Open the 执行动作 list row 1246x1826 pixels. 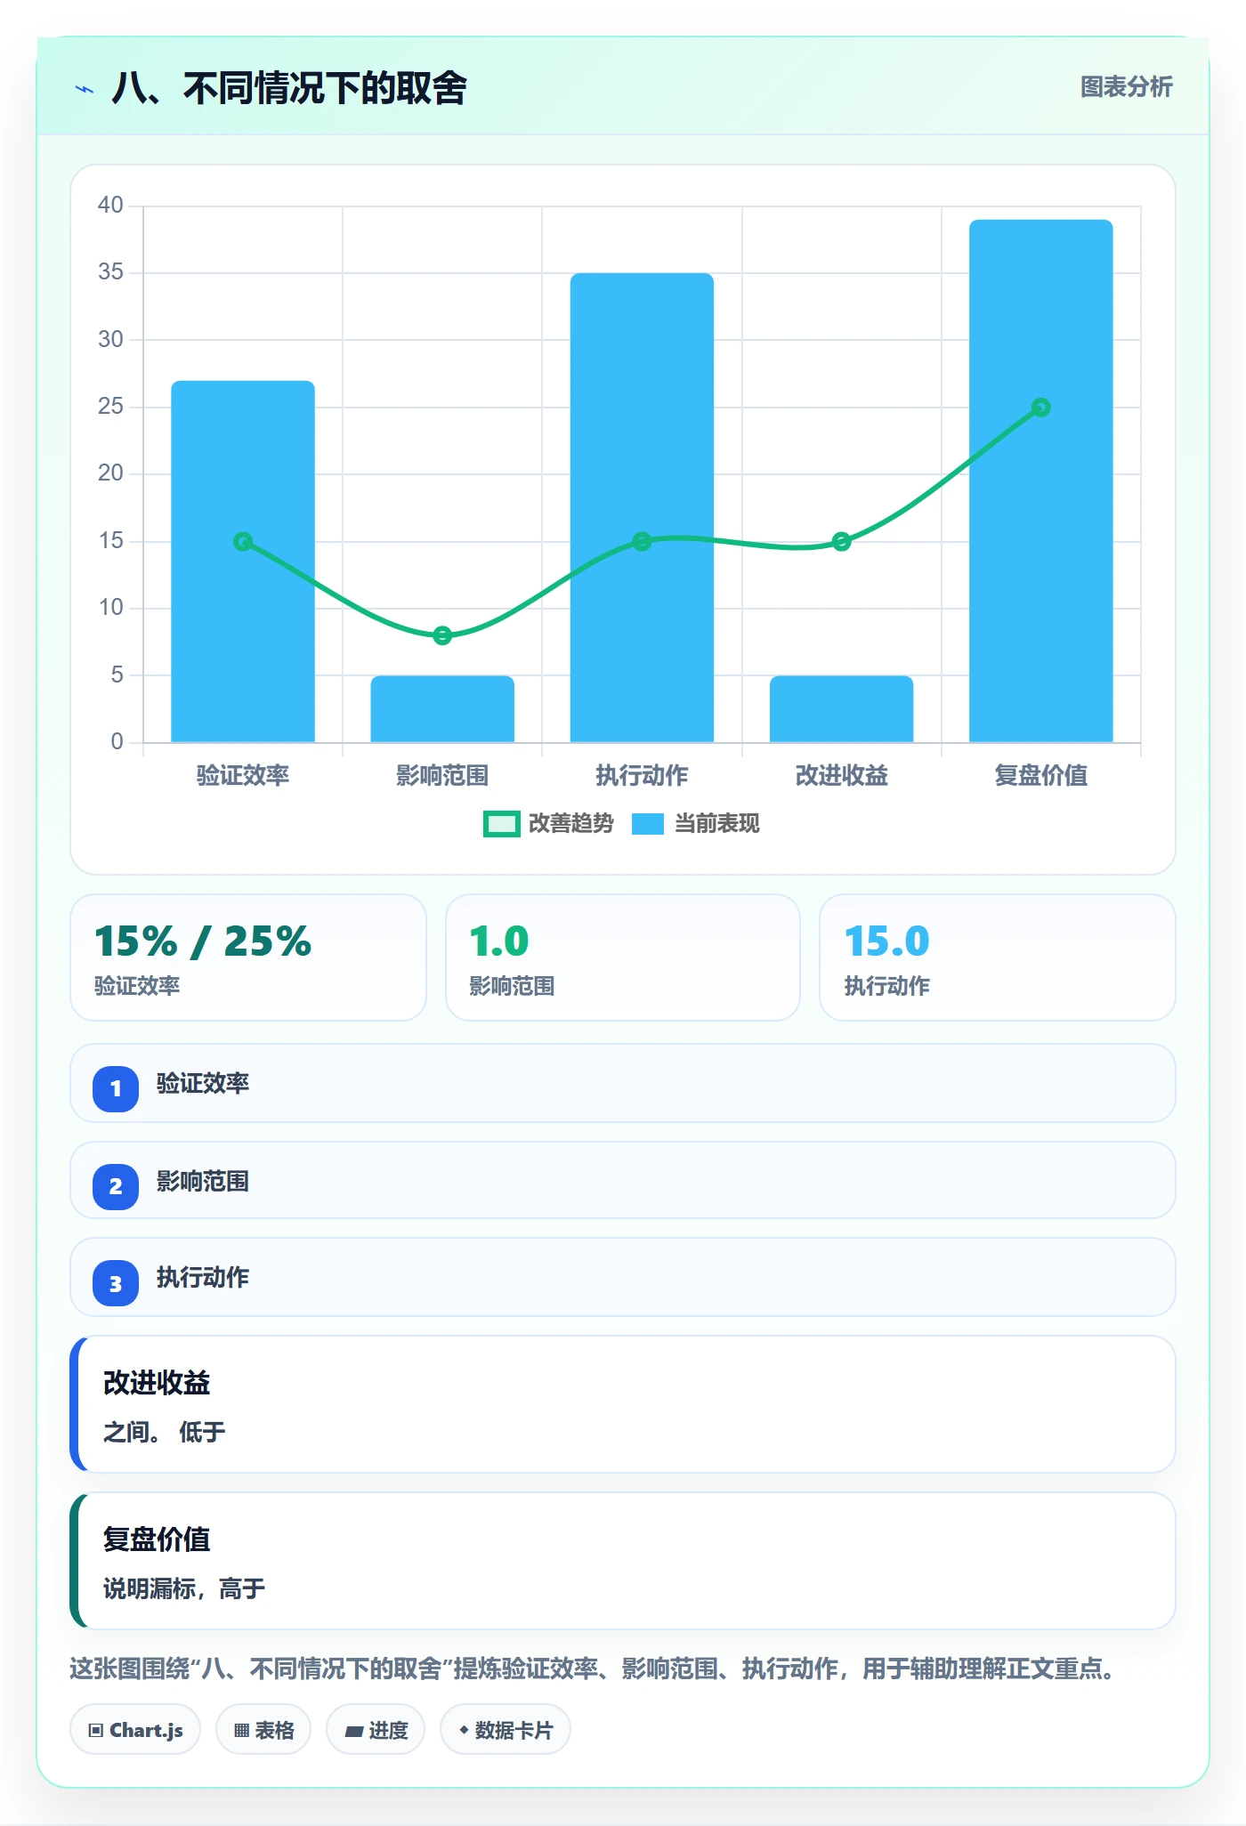coord(623,1278)
